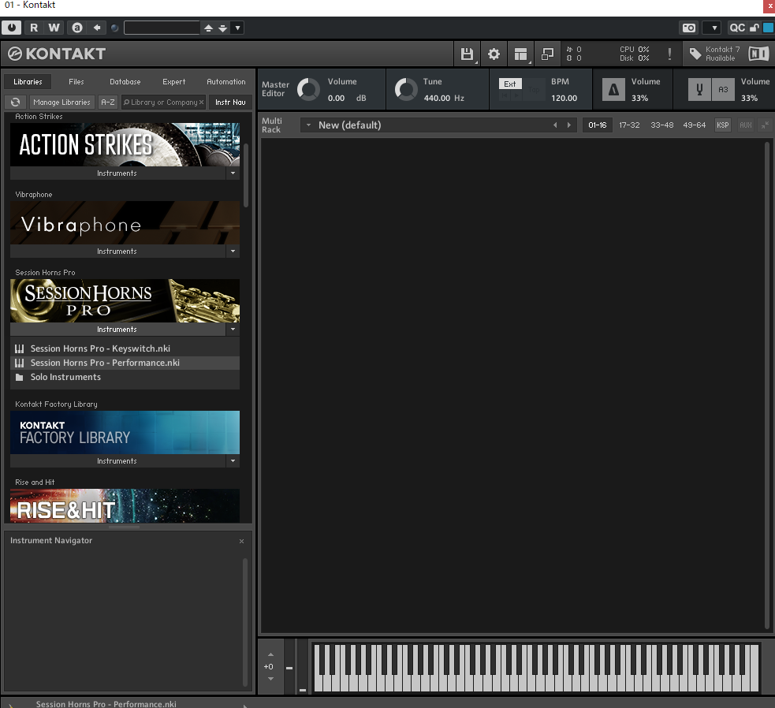The width and height of the screenshot is (775, 708).
Task: Click the NI logo in the header
Action: [758, 54]
